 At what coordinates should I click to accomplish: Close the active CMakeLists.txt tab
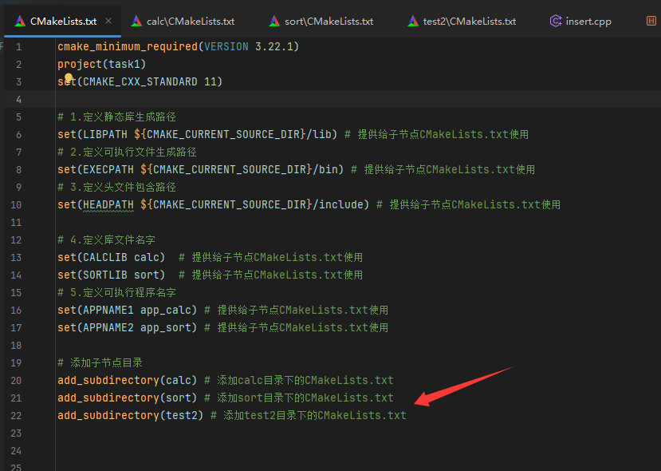click(108, 22)
